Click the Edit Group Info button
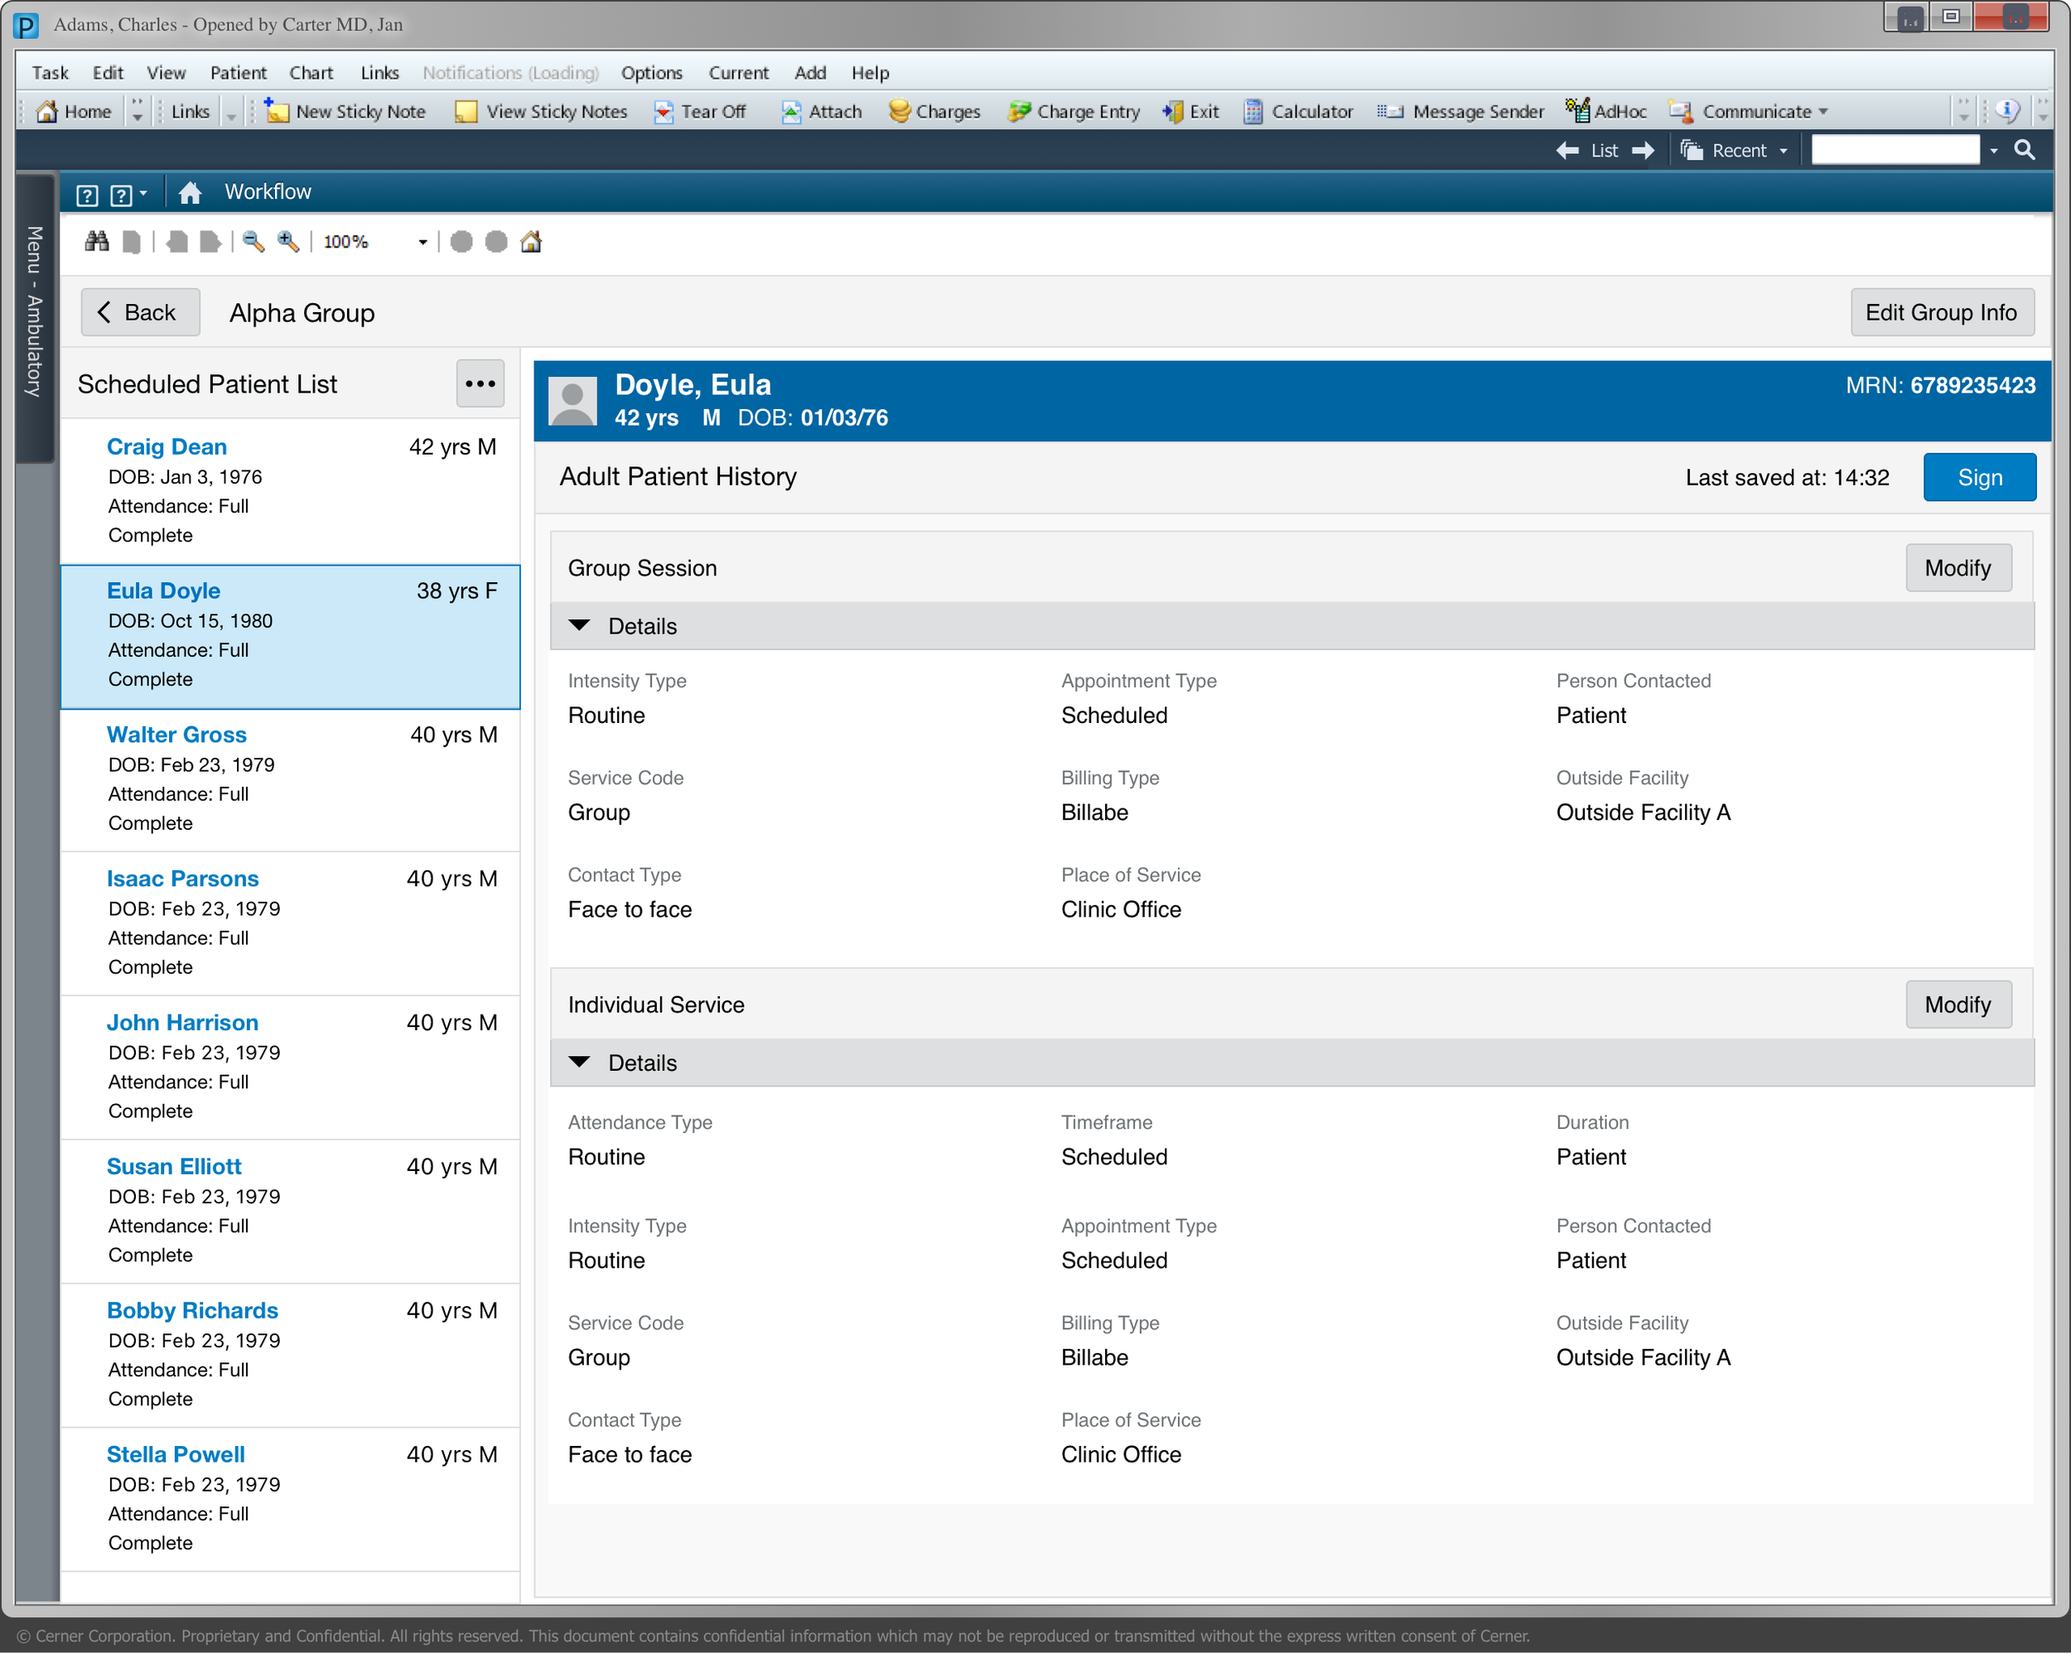 (x=1940, y=312)
